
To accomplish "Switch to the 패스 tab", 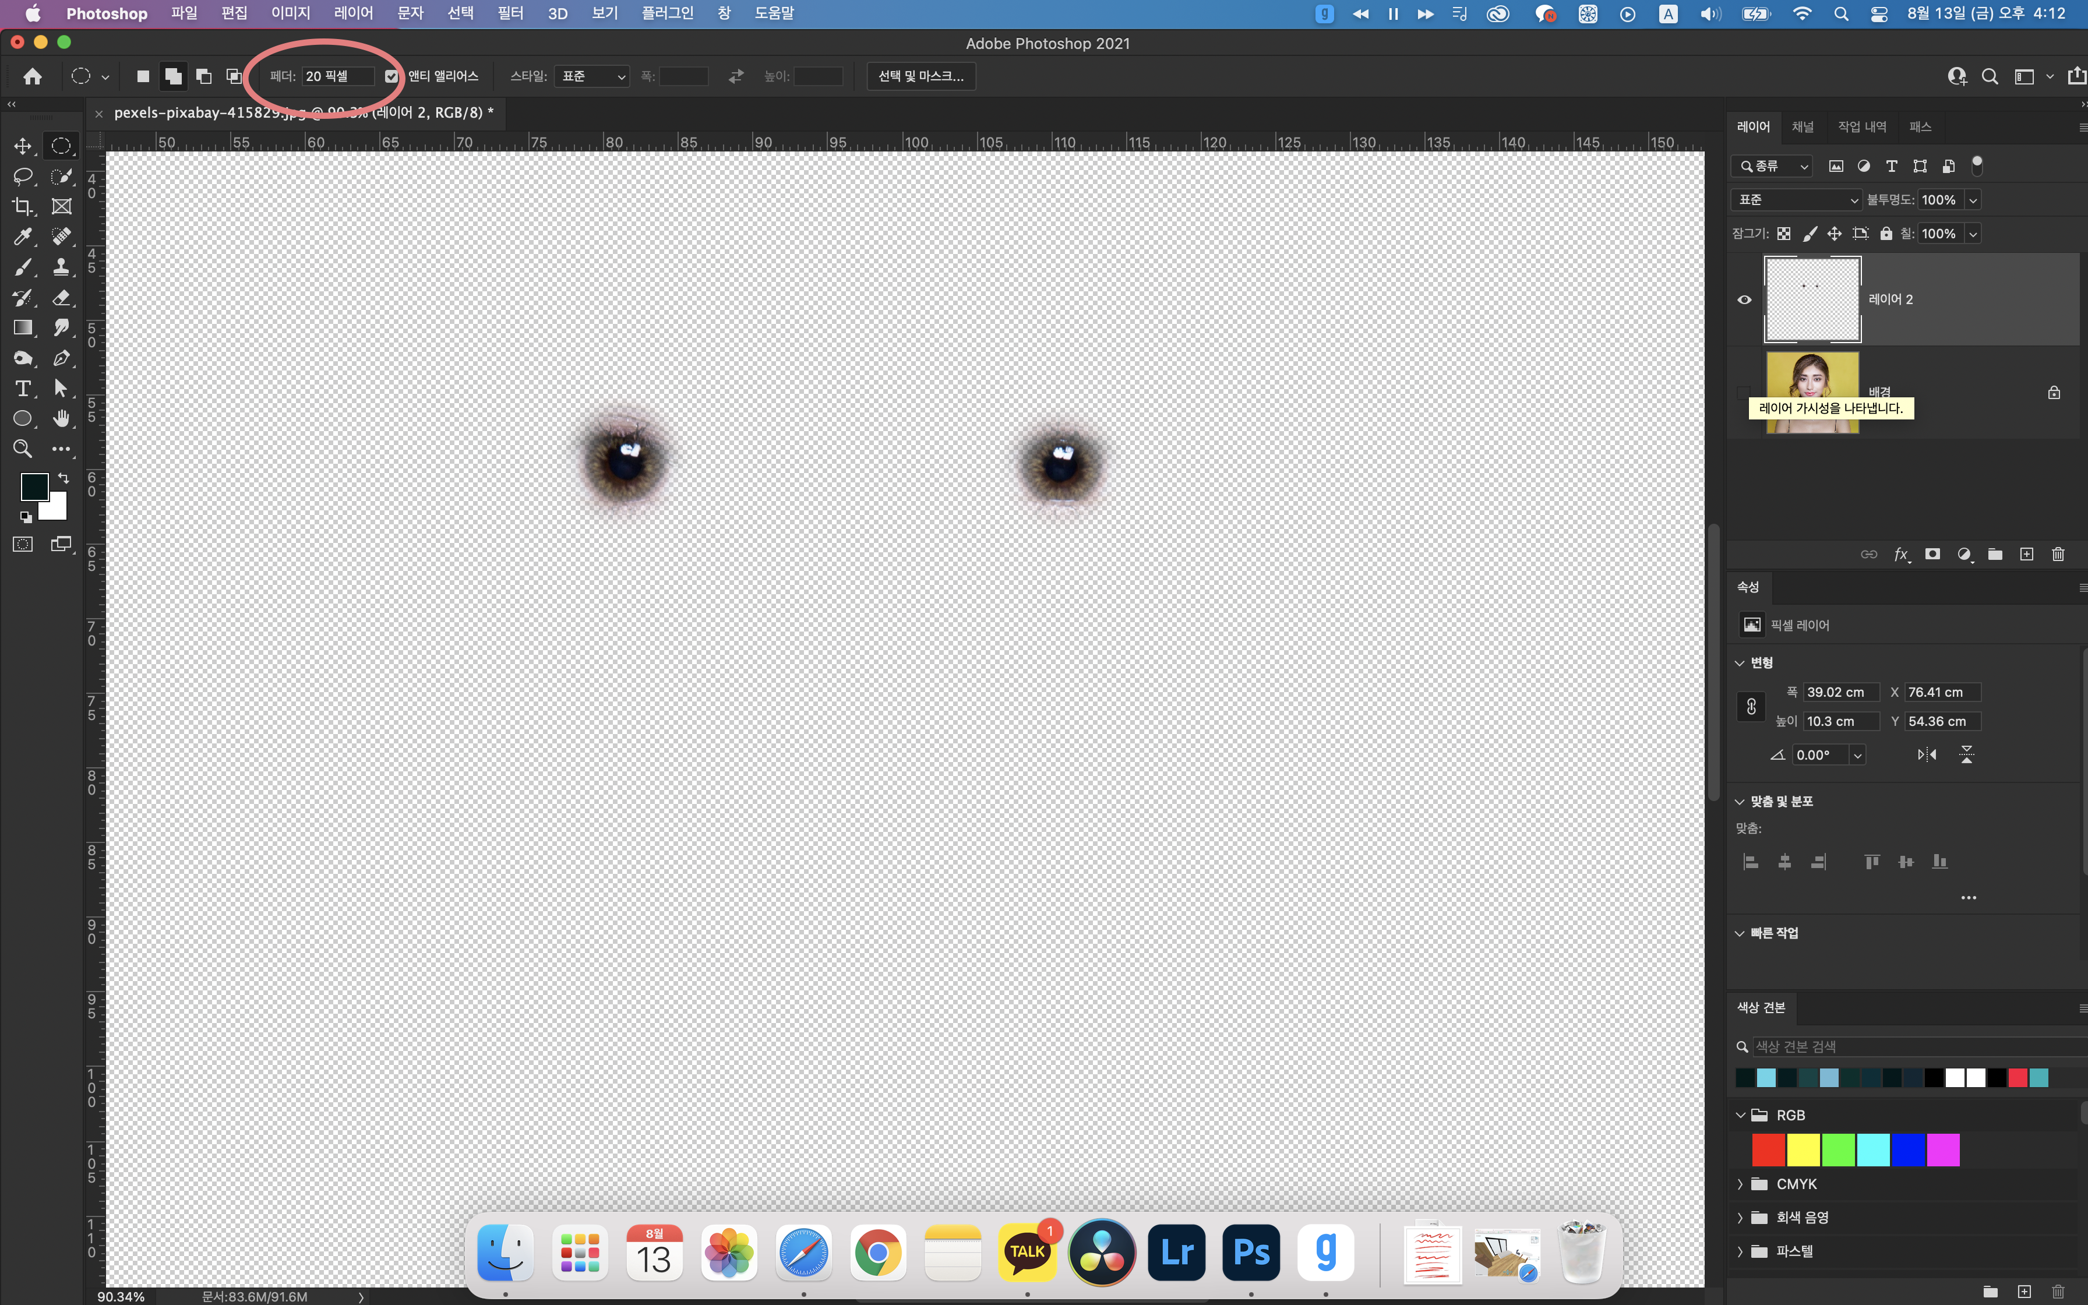I will (x=1920, y=127).
